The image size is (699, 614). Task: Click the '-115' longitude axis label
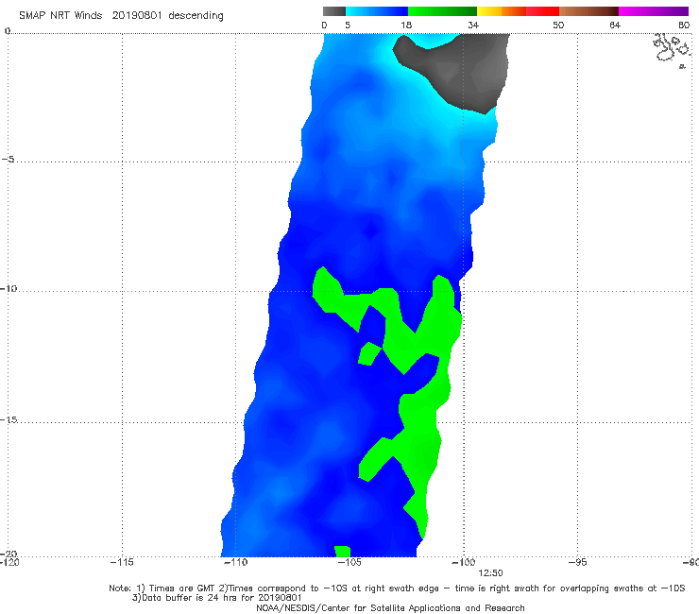[x=122, y=562]
